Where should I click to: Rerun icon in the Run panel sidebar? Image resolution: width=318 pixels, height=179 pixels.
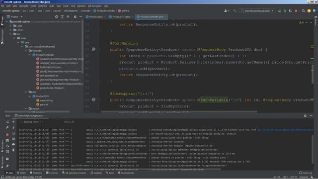pos(7,122)
